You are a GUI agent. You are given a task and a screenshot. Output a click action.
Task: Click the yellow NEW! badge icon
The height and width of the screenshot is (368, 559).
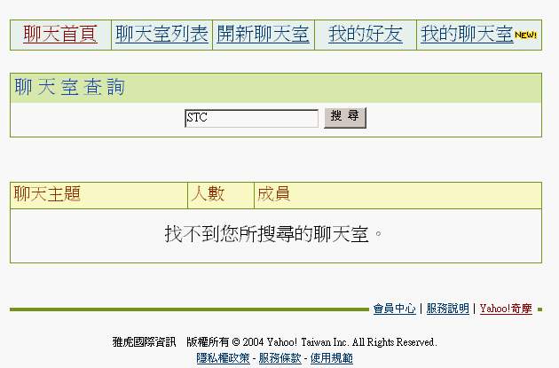click(526, 35)
